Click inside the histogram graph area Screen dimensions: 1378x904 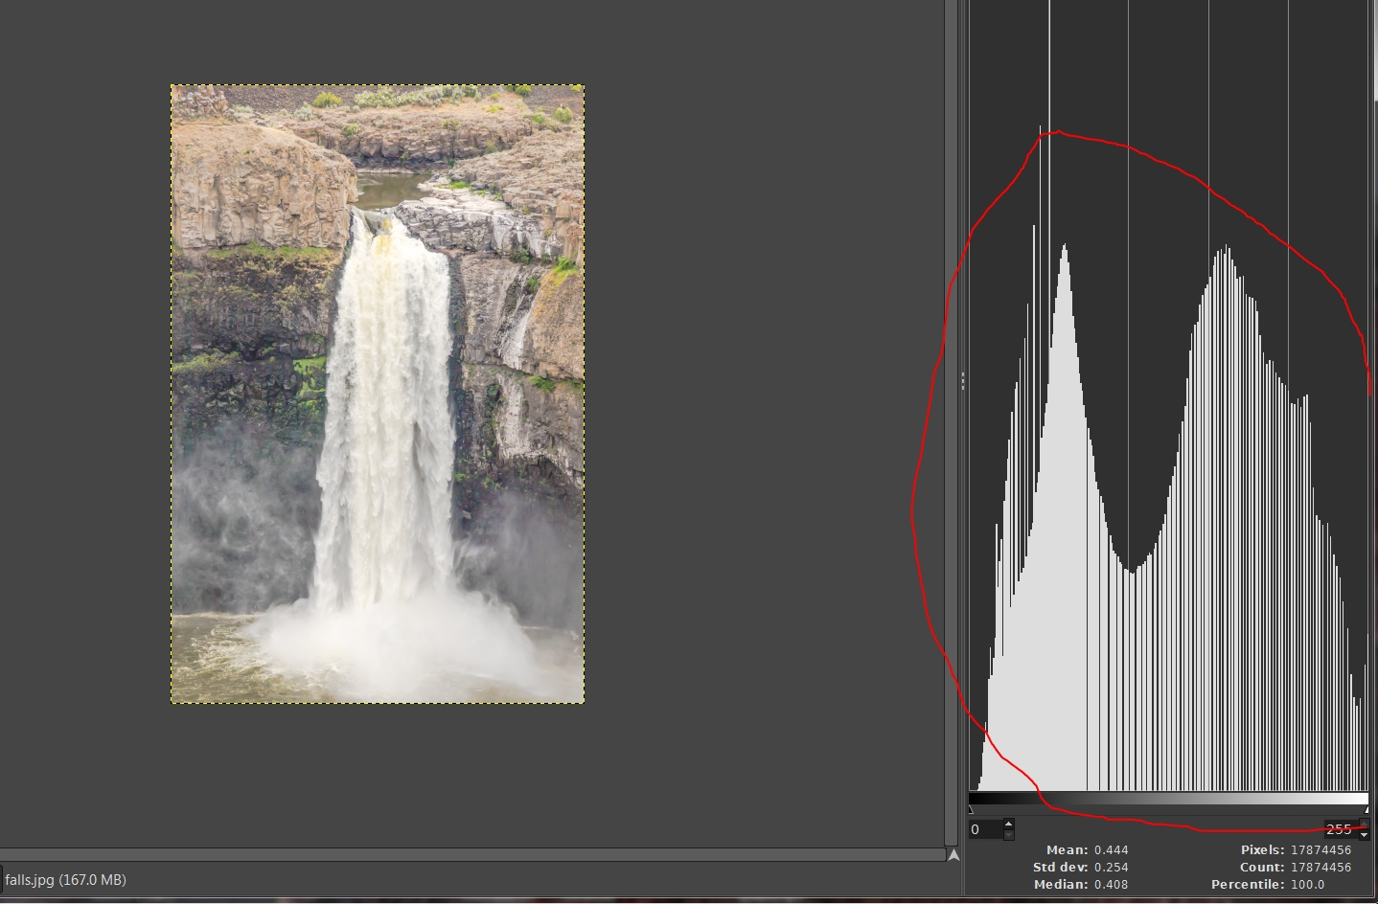[1168, 395]
